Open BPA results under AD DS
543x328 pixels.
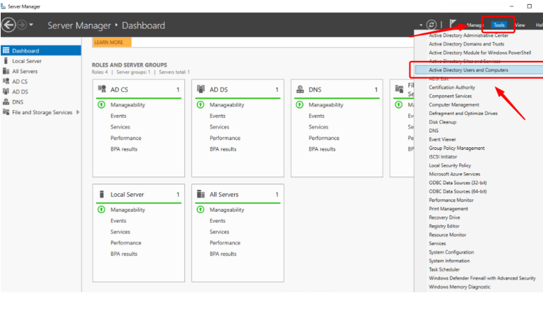point(223,149)
